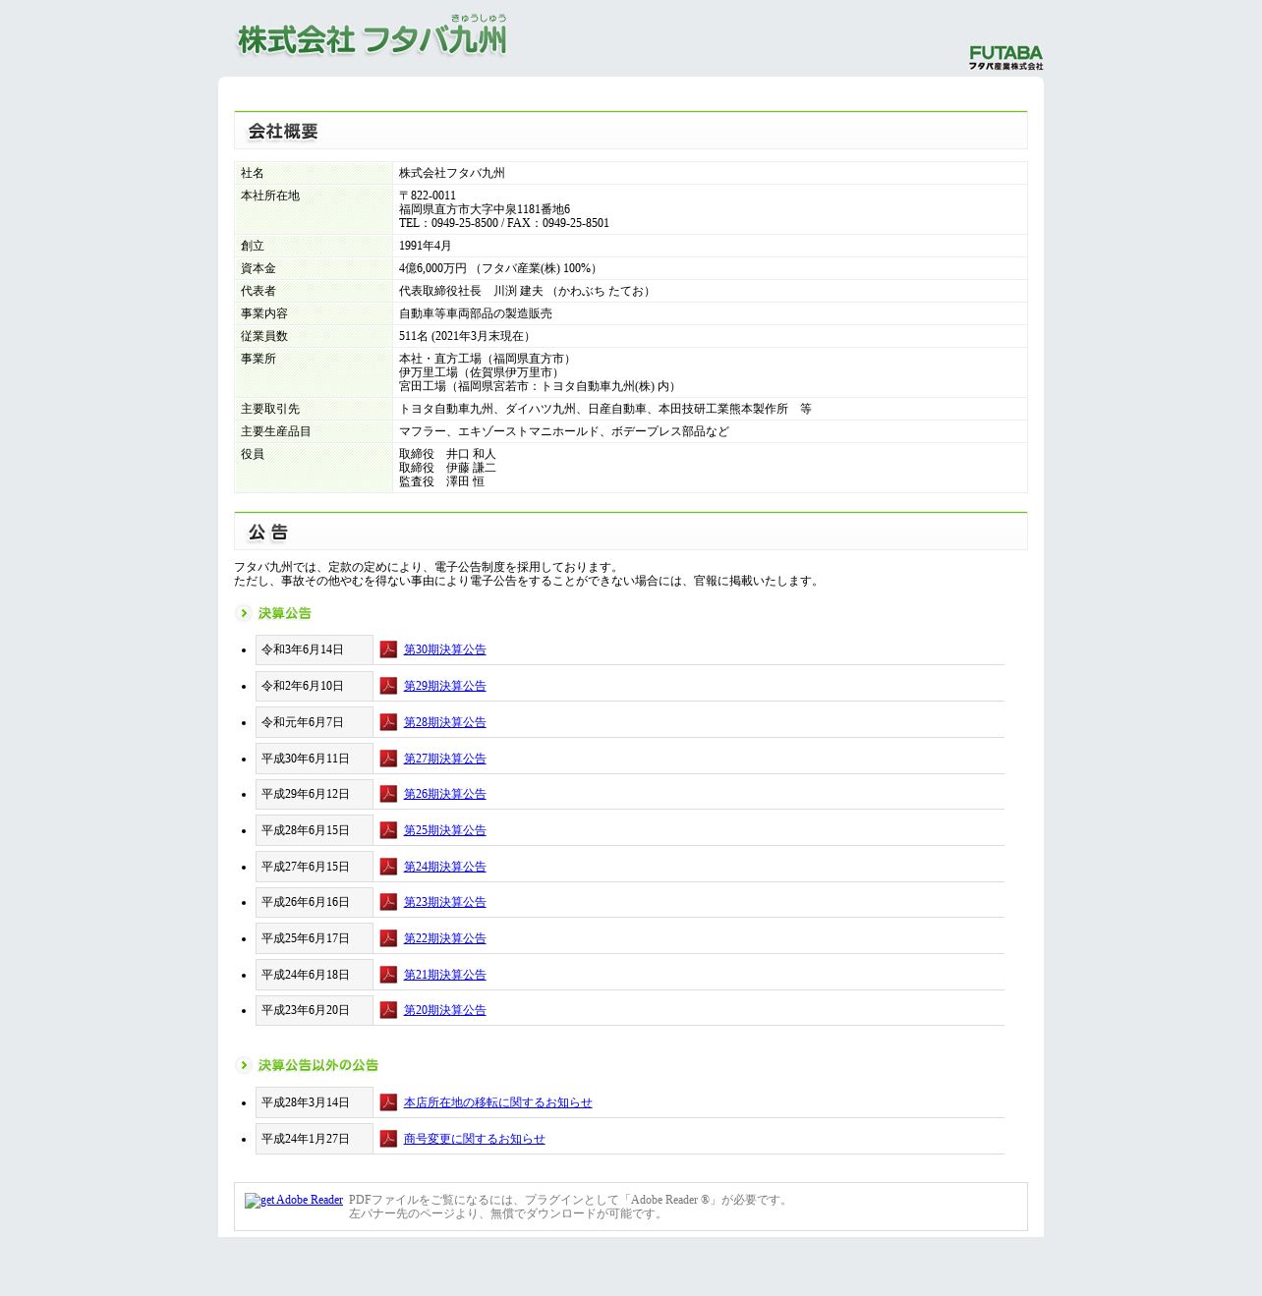The width and height of the screenshot is (1262, 1296).
Task: Click PDF icon beside 第30期決算公告
Action: click(x=388, y=649)
